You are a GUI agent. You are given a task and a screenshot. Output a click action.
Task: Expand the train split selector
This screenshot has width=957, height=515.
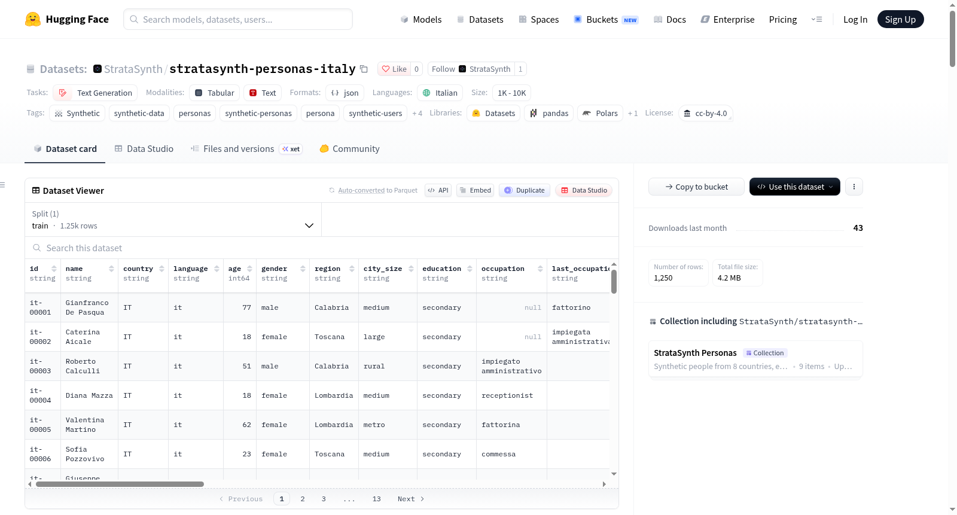173,220
